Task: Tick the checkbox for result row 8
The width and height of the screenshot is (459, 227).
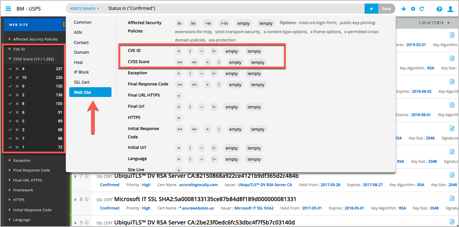Action: 87,199
